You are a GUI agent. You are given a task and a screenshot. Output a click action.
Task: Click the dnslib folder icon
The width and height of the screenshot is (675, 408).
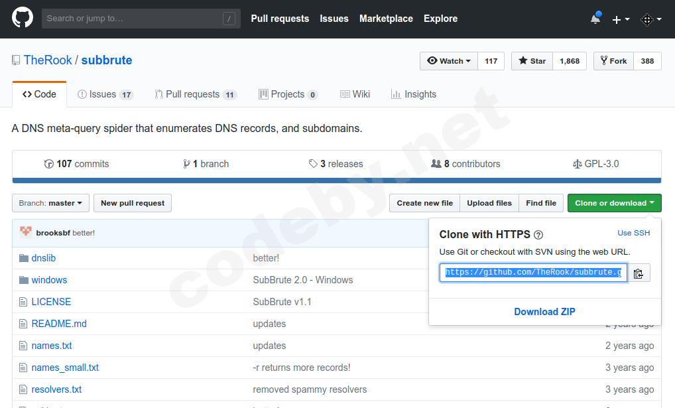pos(24,258)
